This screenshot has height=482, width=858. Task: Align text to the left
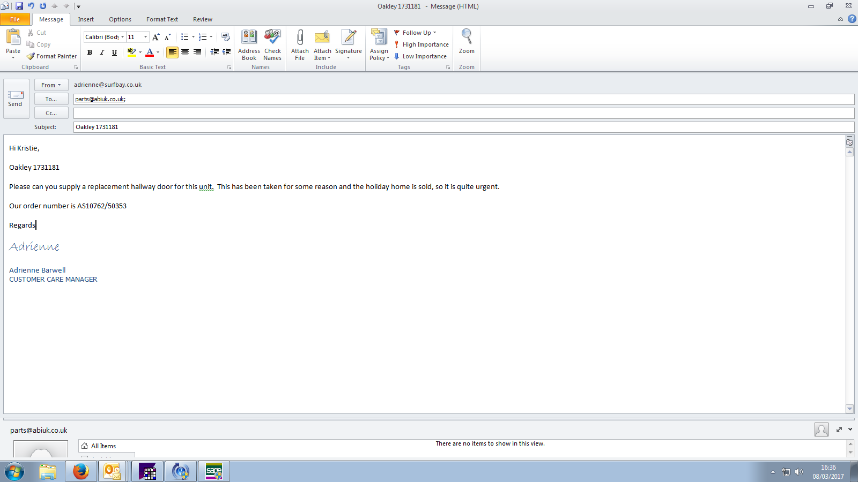(172, 52)
